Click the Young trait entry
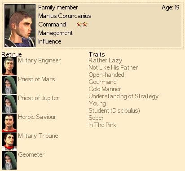 pos(97,104)
